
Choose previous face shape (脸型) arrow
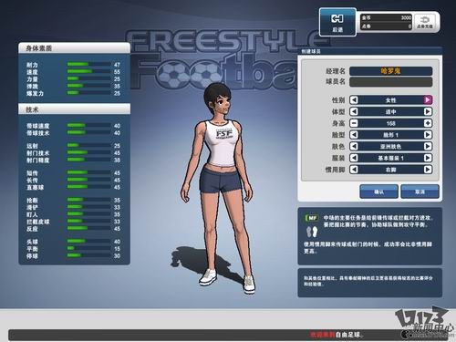pyautogui.click(x=354, y=135)
